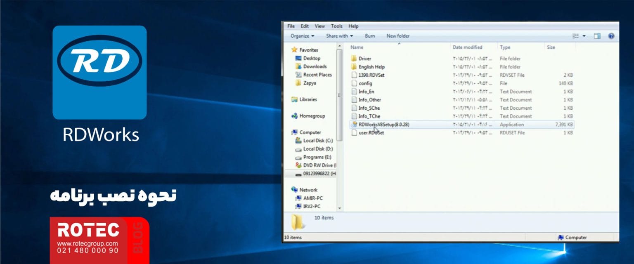The height and width of the screenshot is (264, 634).
Task: Open Downloads in Favorites
Action: (x=315, y=66)
